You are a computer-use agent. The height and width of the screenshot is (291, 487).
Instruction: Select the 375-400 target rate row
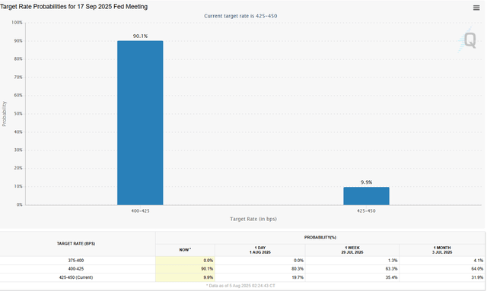pos(242,261)
